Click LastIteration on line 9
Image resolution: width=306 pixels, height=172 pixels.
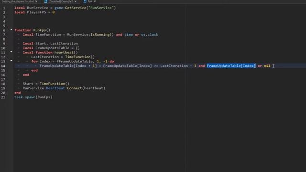tap(64, 43)
